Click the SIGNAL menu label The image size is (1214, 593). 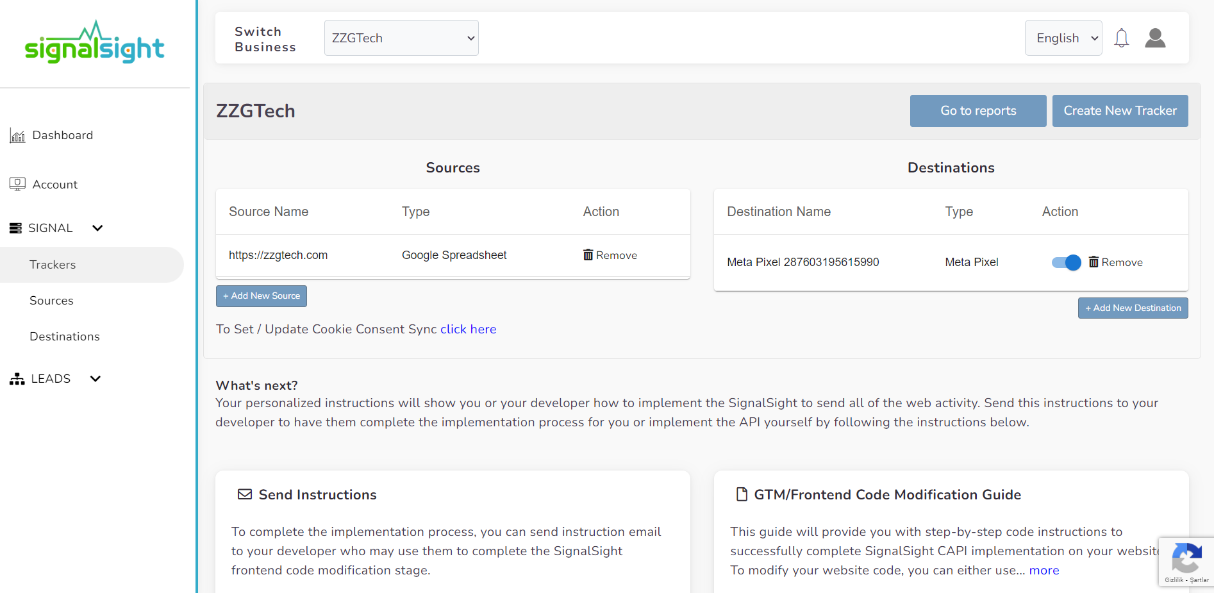[x=51, y=228]
